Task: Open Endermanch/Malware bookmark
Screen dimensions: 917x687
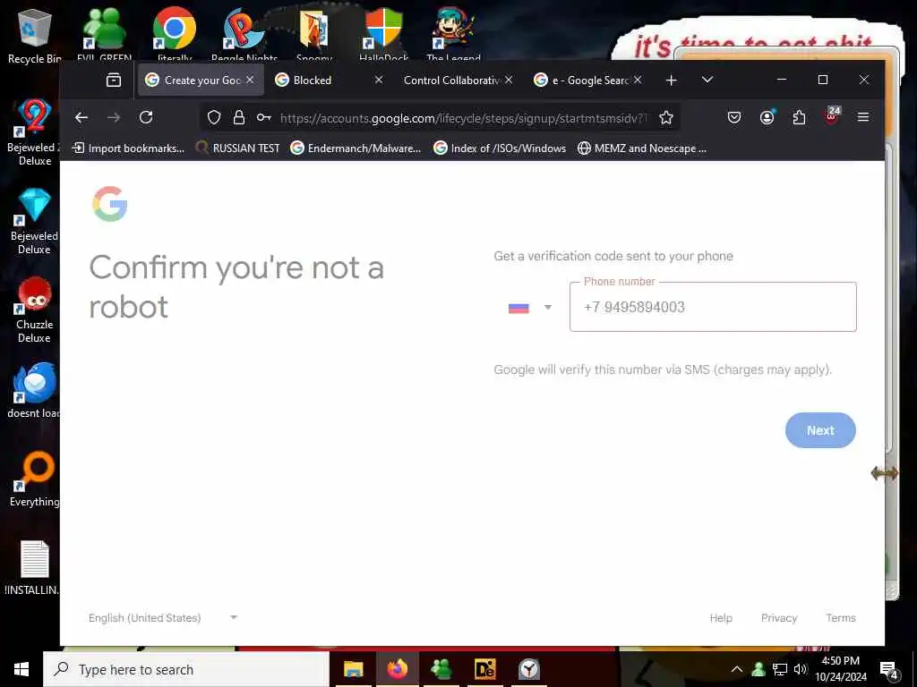Action: pos(356,148)
